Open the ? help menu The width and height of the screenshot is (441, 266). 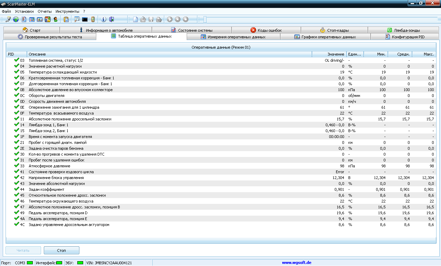coord(84,11)
